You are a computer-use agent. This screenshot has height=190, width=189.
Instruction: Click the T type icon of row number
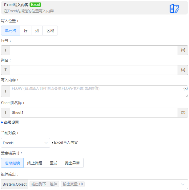[6, 50]
